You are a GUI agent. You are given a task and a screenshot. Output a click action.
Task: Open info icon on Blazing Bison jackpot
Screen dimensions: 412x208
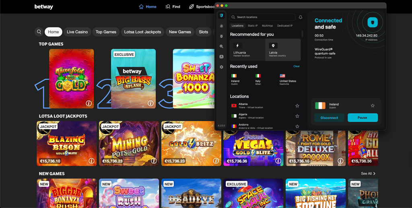(x=91, y=161)
